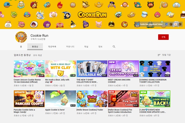Open the 정렬 기준 sort dropdown
The width and height of the screenshot is (185, 123).
tap(164, 55)
